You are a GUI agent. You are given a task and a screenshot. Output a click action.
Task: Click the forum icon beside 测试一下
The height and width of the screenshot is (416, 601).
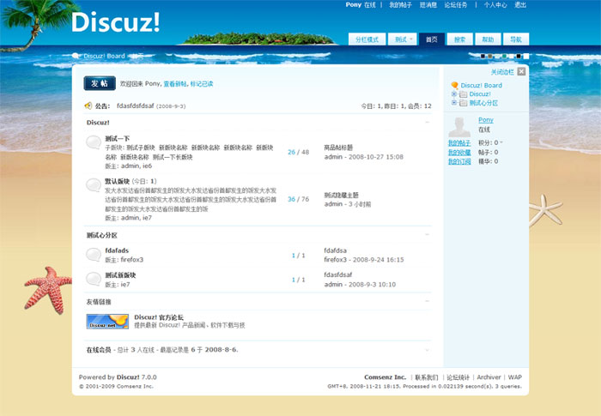pyautogui.click(x=93, y=142)
